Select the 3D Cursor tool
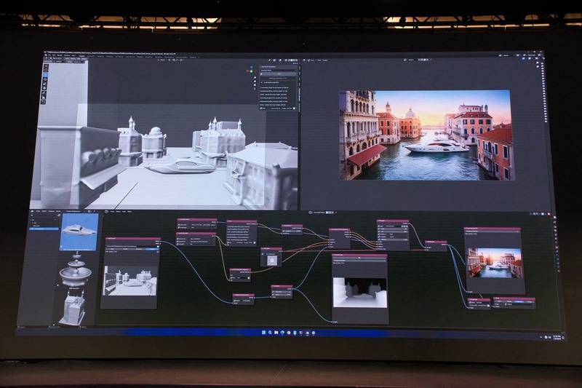 pyautogui.click(x=46, y=71)
